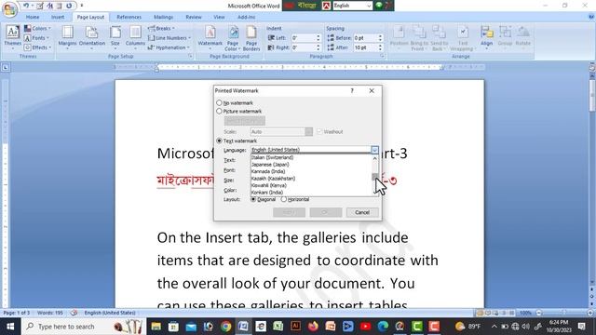Click the zoom slider in status bar
The image size is (596, 335).
coord(564,313)
